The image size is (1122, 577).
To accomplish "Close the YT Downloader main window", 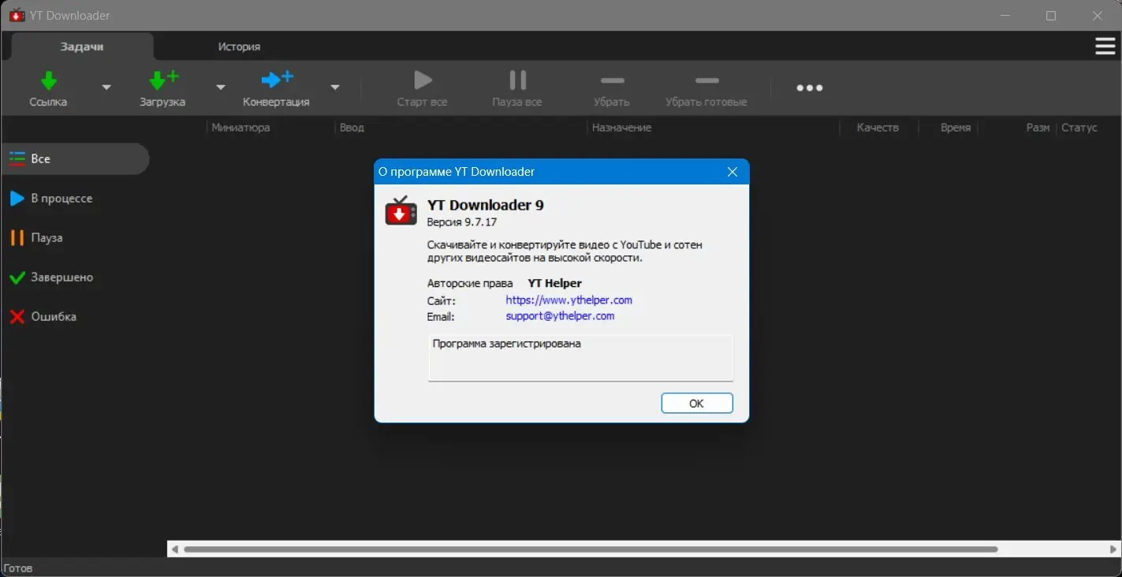I will pos(1097,16).
